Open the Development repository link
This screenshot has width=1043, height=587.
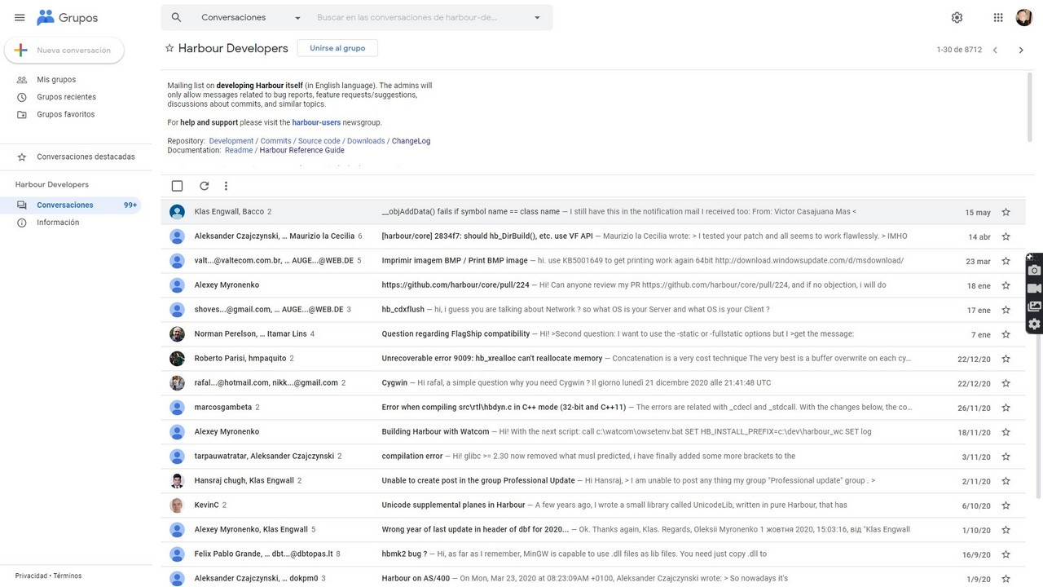coord(231,141)
